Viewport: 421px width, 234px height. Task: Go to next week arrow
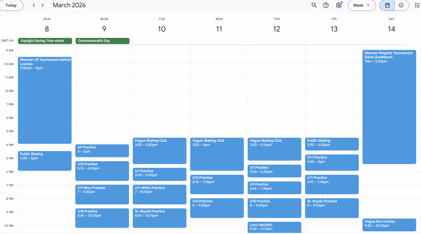42,5
